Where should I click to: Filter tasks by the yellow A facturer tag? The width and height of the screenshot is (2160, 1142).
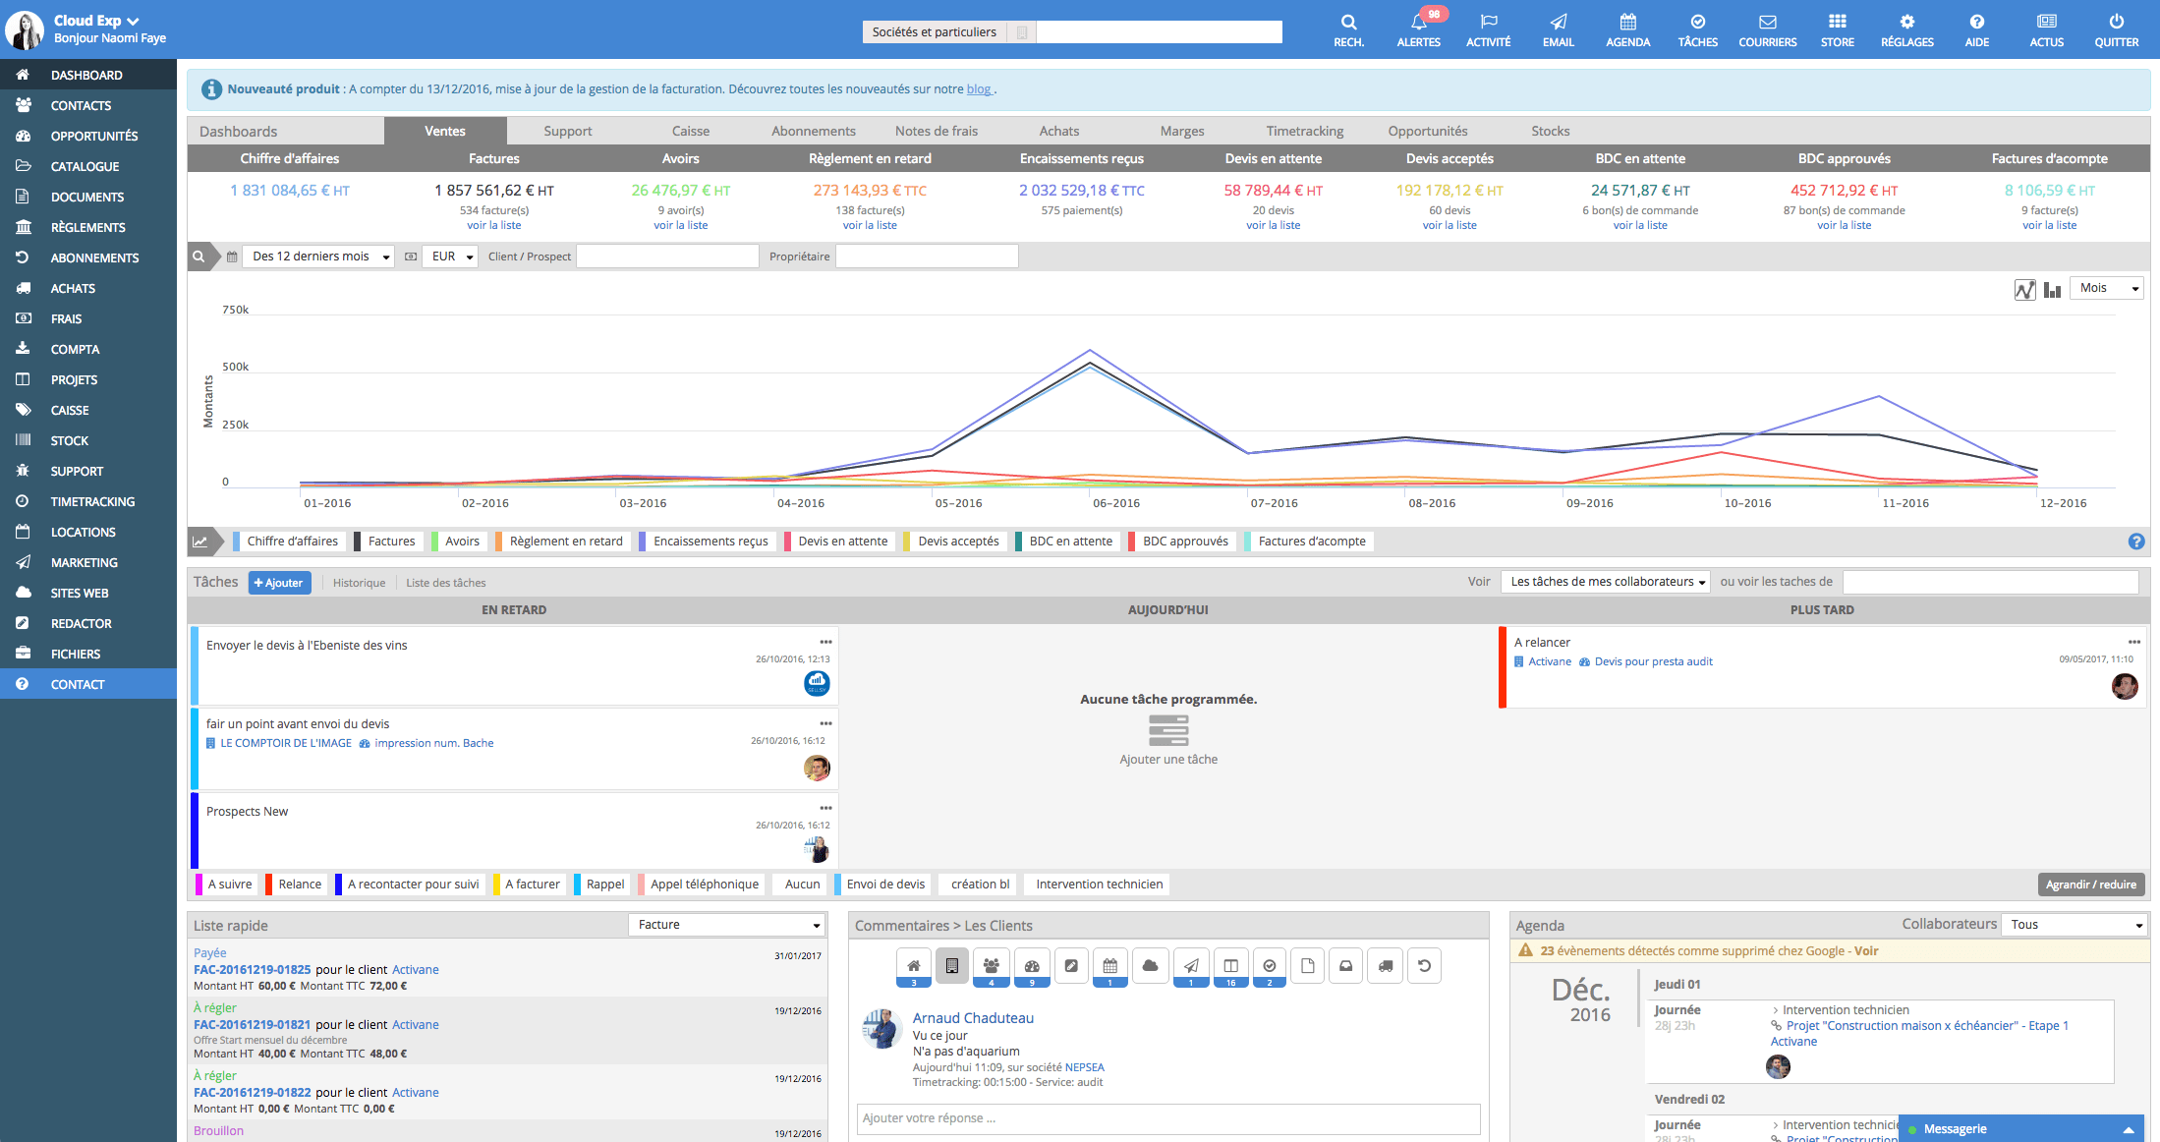(x=529, y=885)
